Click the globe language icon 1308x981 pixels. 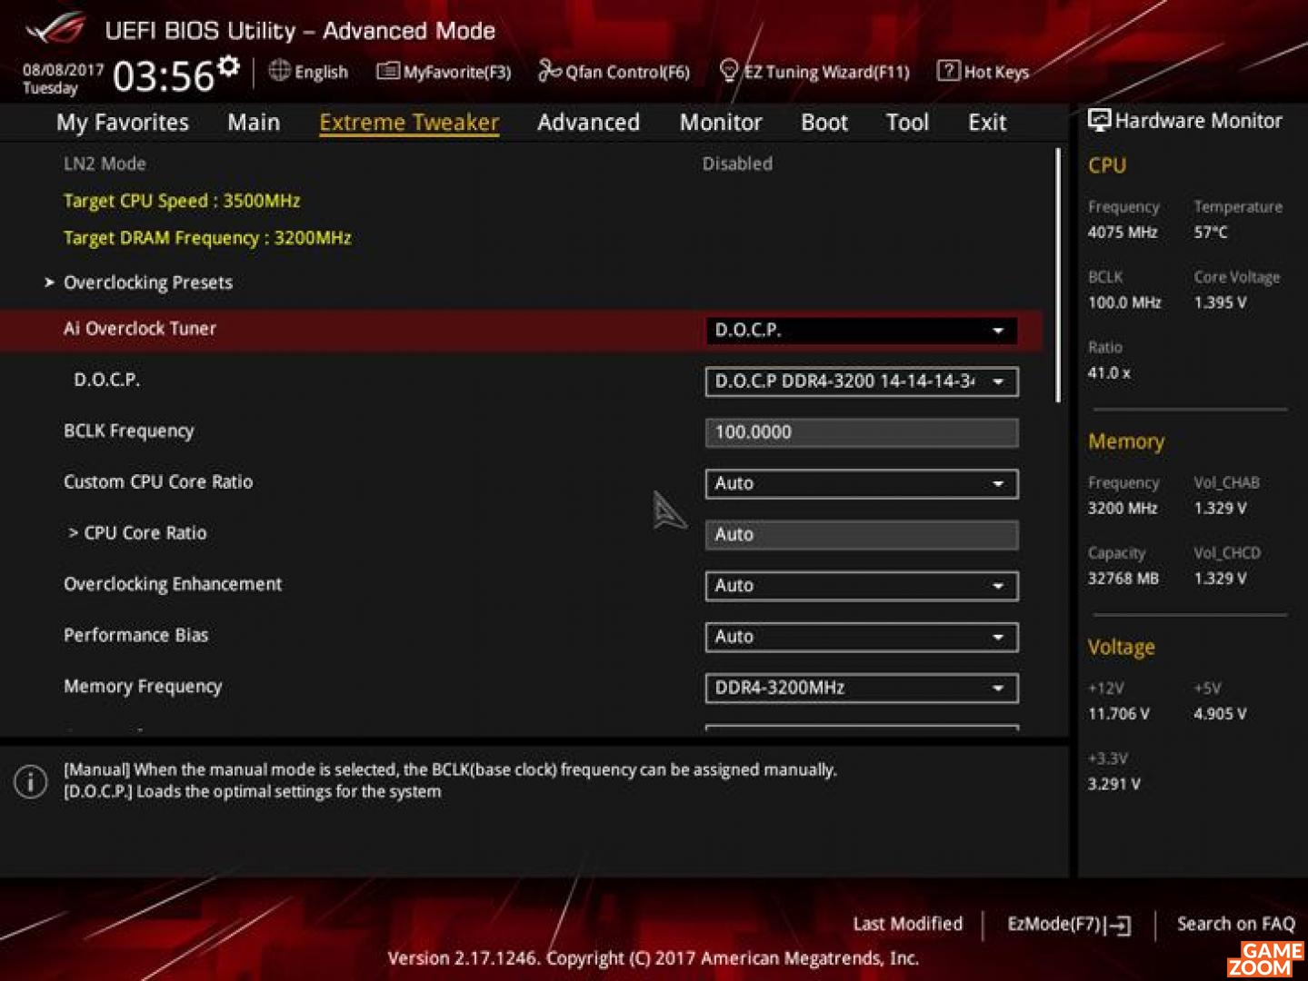279,70
